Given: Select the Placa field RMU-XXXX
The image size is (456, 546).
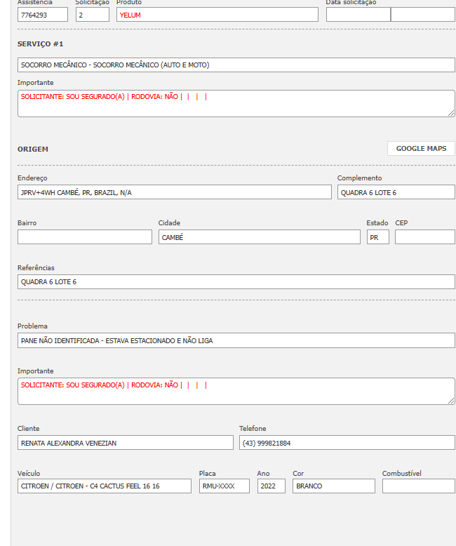Looking at the screenshot, I should click(224, 486).
